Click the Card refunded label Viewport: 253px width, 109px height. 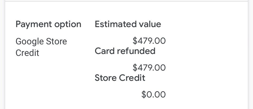(125, 51)
